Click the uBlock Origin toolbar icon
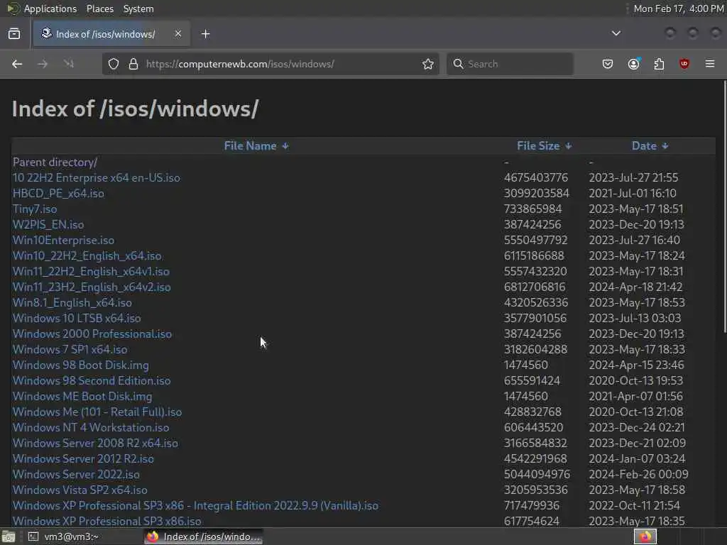The height and width of the screenshot is (545, 727). coord(684,64)
